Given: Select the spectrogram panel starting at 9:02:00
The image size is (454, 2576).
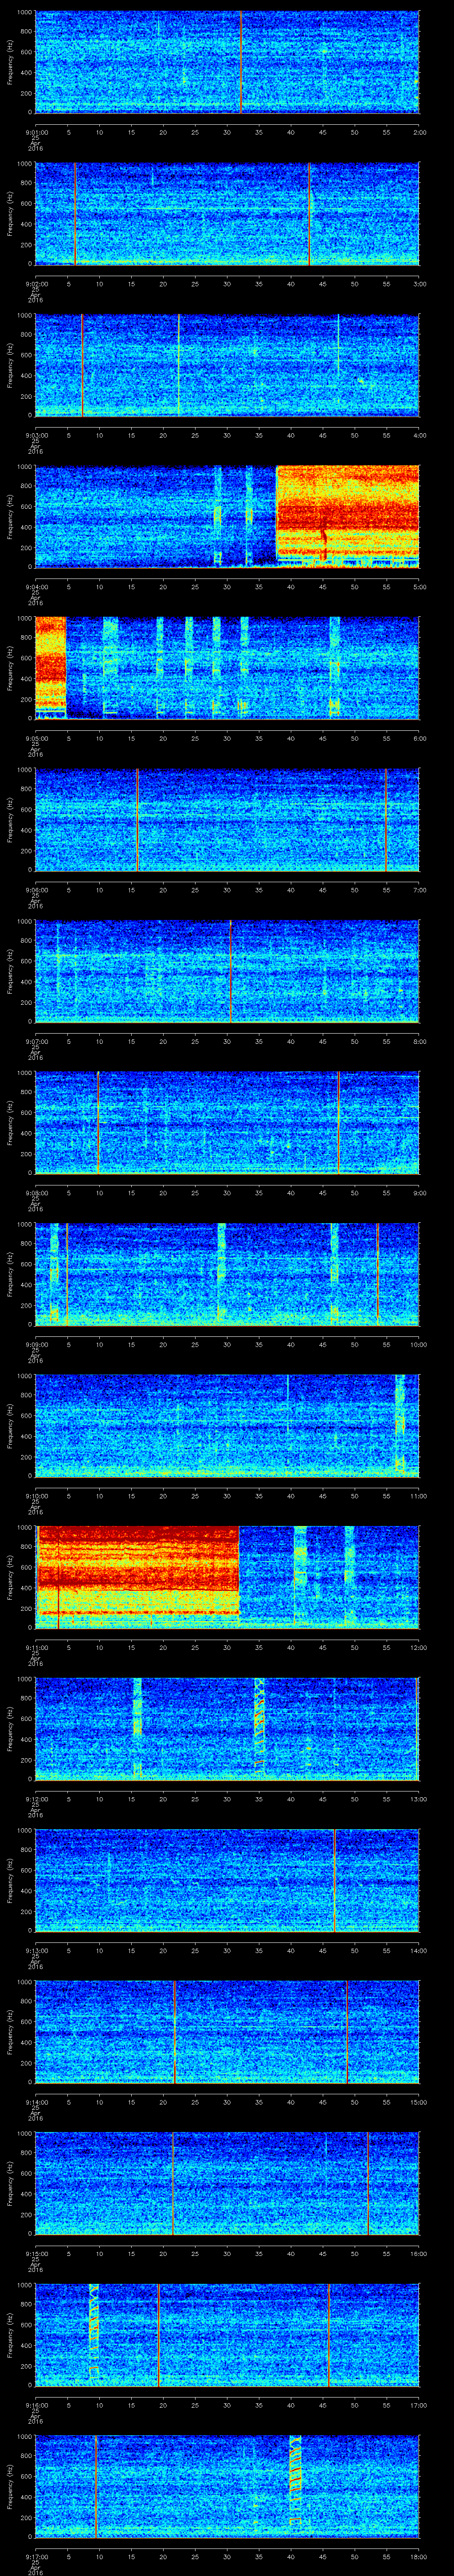Looking at the screenshot, I should (x=227, y=213).
